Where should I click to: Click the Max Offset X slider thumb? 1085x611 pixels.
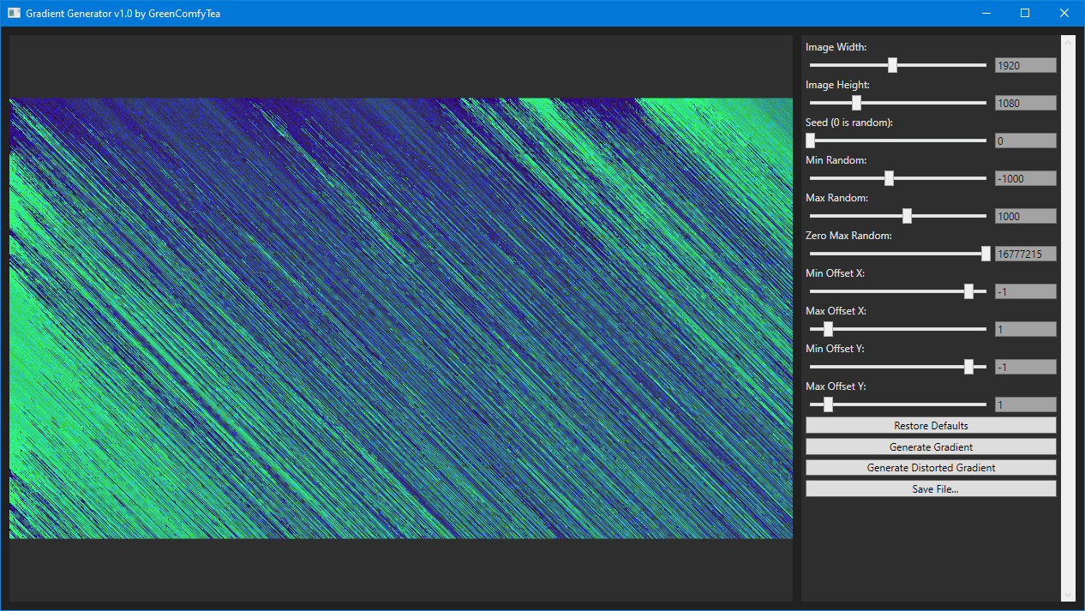pos(828,329)
